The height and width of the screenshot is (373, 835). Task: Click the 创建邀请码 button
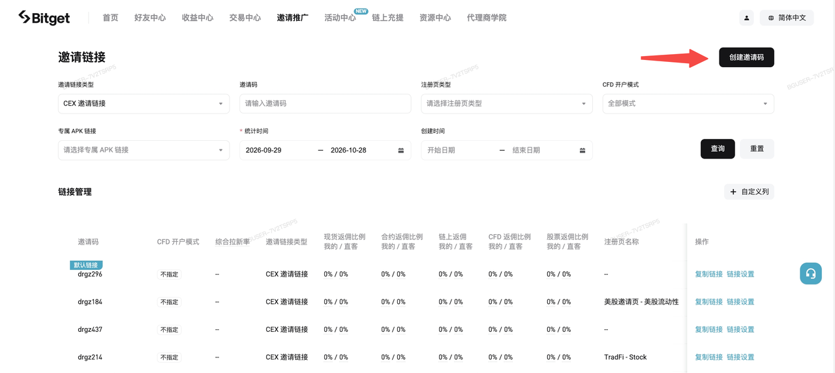coord(746,57)
